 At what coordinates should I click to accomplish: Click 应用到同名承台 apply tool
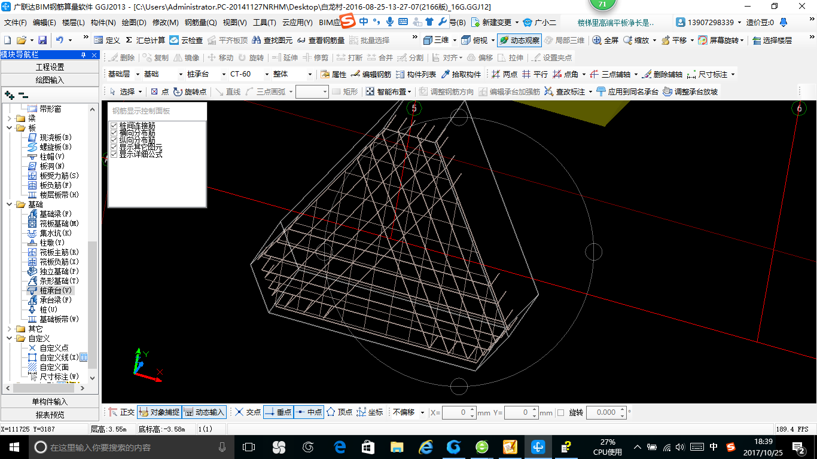pyautogui.click(x=627, y=91)
